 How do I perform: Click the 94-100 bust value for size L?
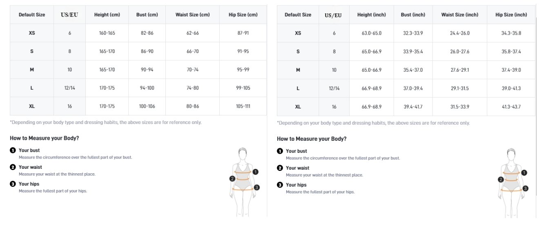pos(147,88)
